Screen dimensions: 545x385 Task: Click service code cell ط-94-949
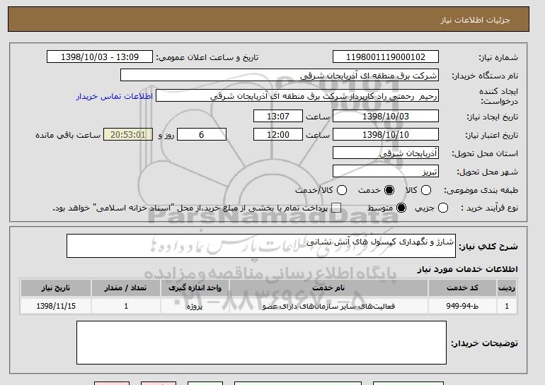[462, 306]
